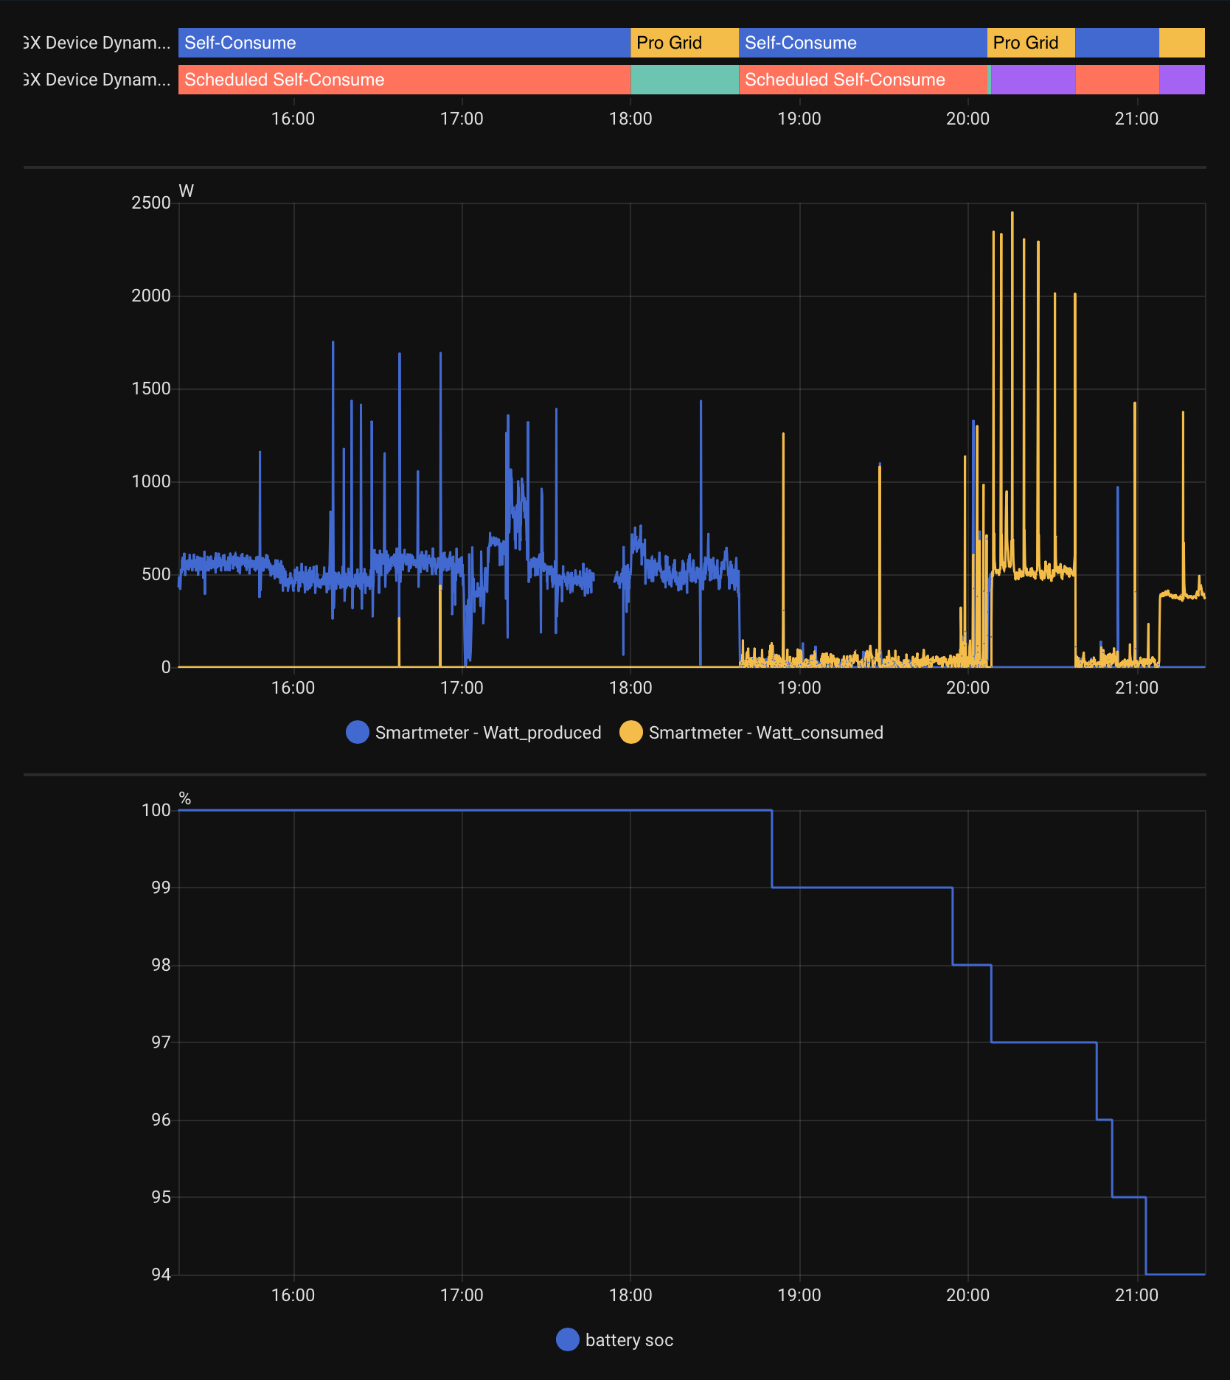Click the Watt_produced blue legend dot
This screenshot has height=1380, width=1230.
(x=358, y=732)
